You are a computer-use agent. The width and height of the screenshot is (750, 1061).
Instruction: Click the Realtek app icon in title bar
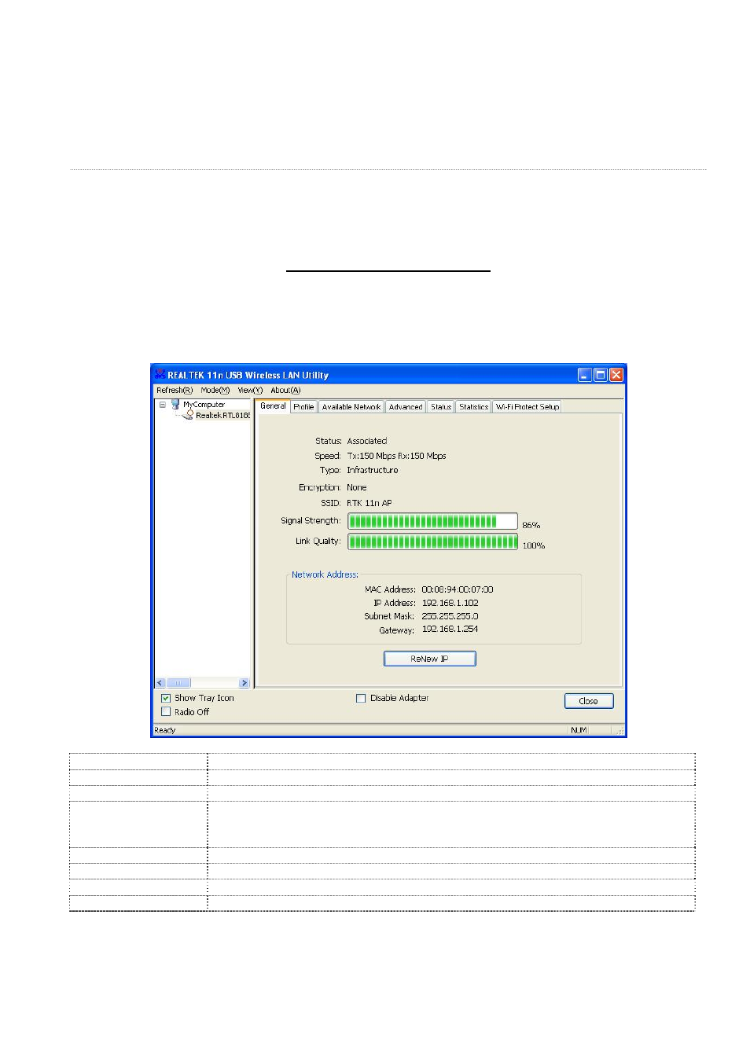click(160, 375)
